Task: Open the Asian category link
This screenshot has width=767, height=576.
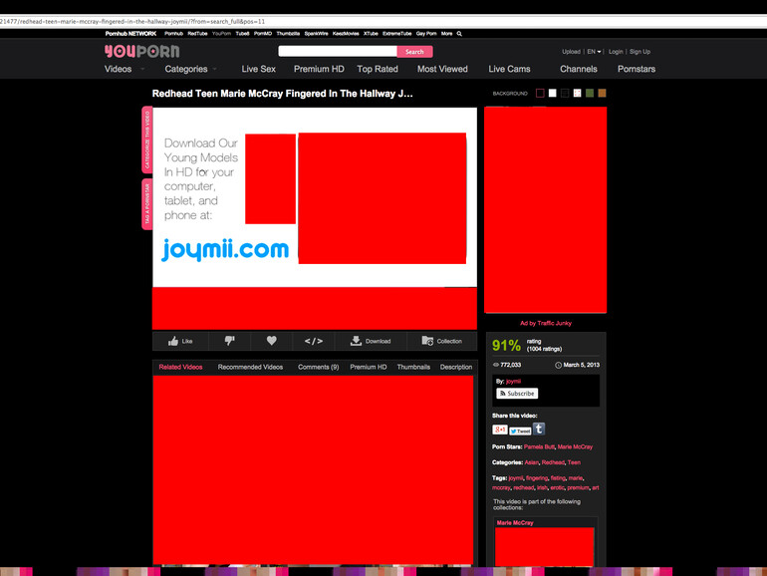Action: click(531, 462)
